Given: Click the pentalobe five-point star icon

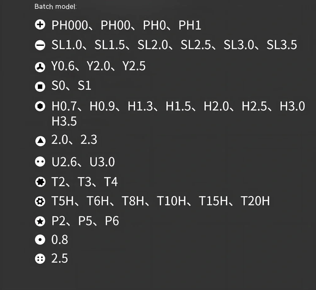Looking at the screenshot, I should pos(40,221).
